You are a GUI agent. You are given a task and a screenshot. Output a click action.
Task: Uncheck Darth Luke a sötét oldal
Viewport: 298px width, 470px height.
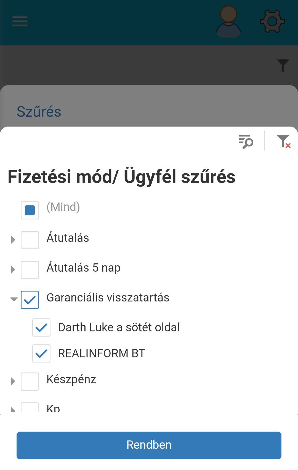coord(41,327)
